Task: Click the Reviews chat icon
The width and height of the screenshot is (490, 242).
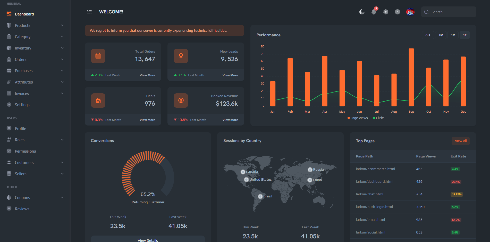Action: [x=9, y=209]
